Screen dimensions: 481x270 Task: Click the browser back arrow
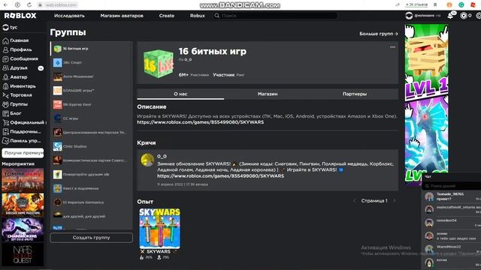(5, 5)
